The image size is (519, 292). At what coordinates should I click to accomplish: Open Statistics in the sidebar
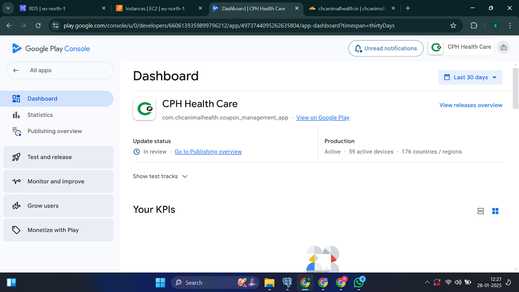click(57, 115)
